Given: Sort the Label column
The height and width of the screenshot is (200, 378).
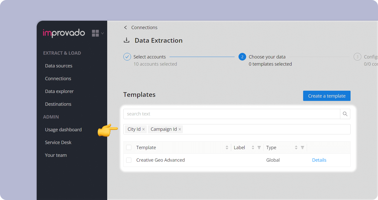Looking at the screenshot, I should 253,148.
